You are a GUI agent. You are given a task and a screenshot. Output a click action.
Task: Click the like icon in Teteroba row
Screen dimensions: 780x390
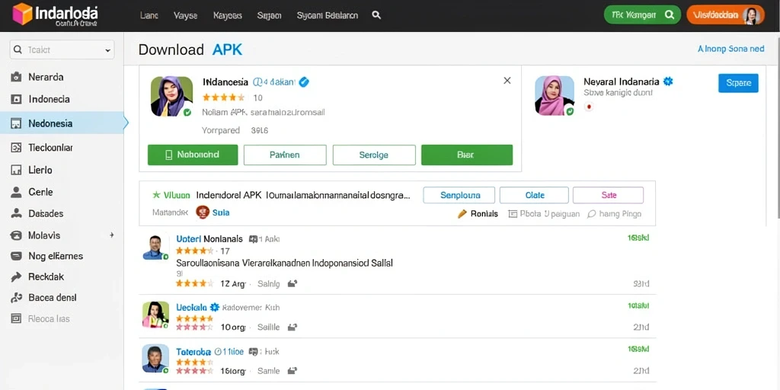[292, 371]
